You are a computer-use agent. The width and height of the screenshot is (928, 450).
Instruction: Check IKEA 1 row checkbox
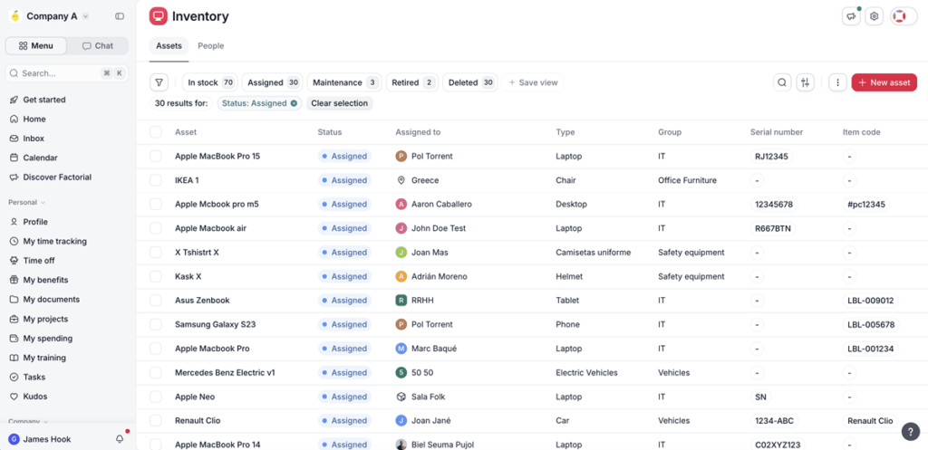pos(155,180)
